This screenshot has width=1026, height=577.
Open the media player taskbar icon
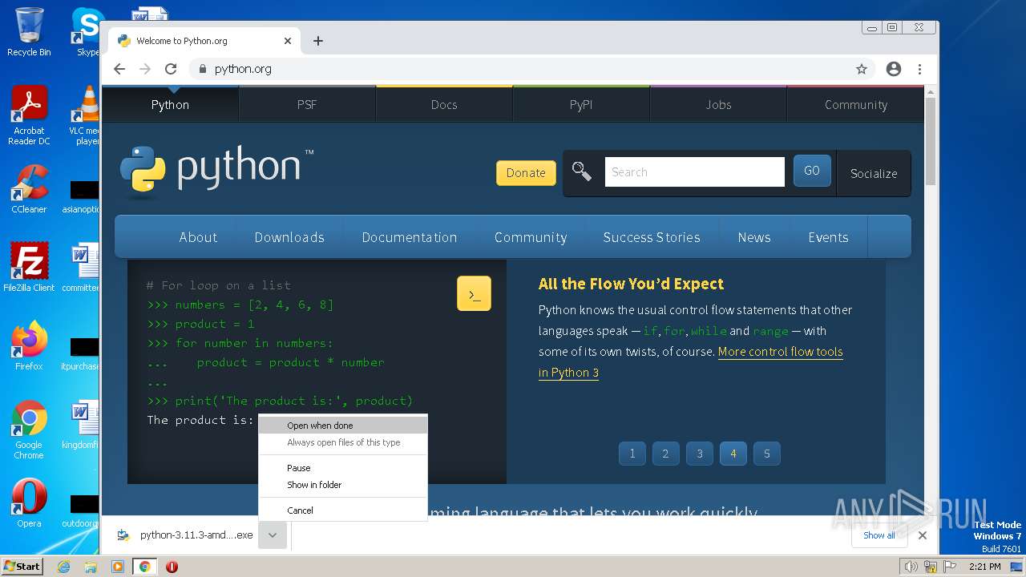click(118, 567)
